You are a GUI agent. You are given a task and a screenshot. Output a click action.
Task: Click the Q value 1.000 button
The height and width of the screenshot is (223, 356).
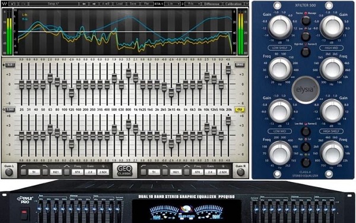click(9, 109)
